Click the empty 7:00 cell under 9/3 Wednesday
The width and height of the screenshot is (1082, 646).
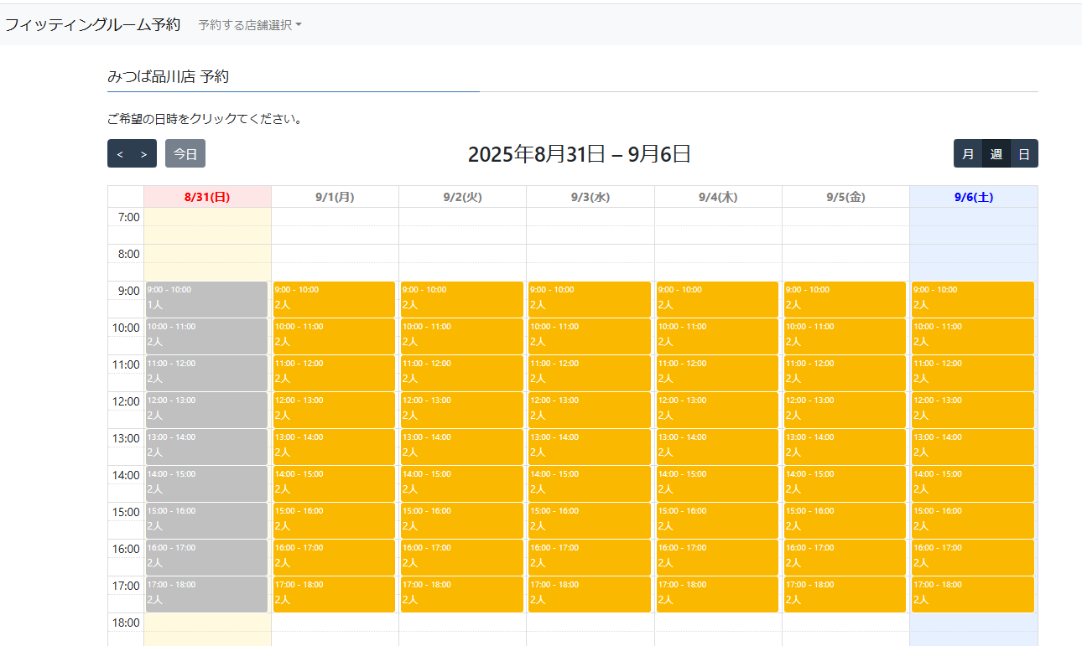pos(590,217)
